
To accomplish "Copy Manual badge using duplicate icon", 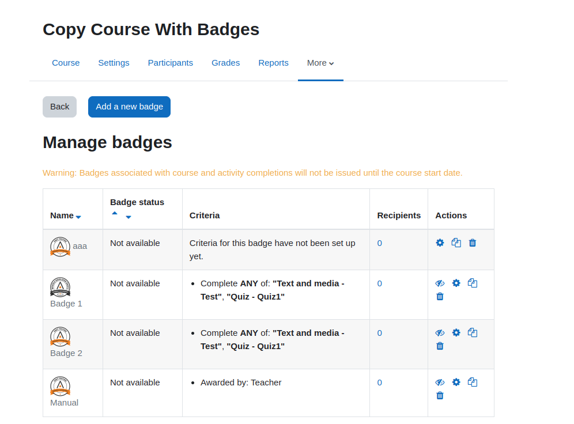I will point(473,383).
